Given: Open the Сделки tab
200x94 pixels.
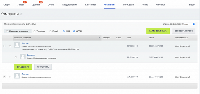Looking at the screenshot, I should 36,5.
